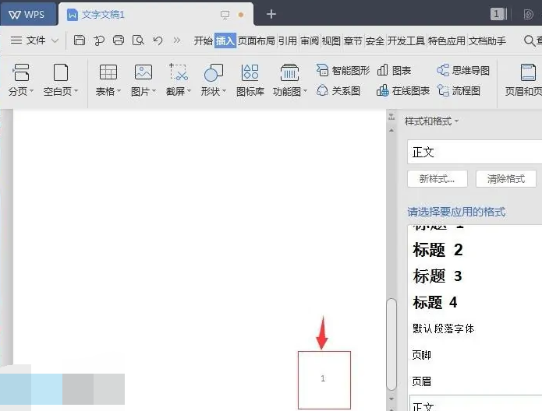Expand the 文件 menu dropdown
Screen dimensions: 542x411
[36, 40]
